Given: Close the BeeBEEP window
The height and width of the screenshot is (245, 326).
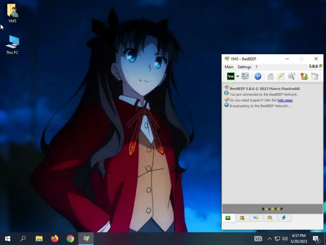Looking at the screenshot, I should coord(316,59).
